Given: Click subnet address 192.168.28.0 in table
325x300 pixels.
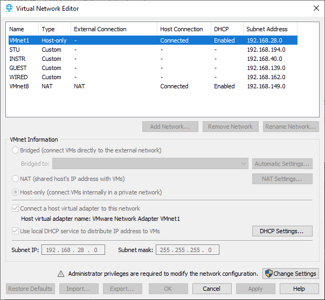Looking at the screenshot, I should pos(265,40).
